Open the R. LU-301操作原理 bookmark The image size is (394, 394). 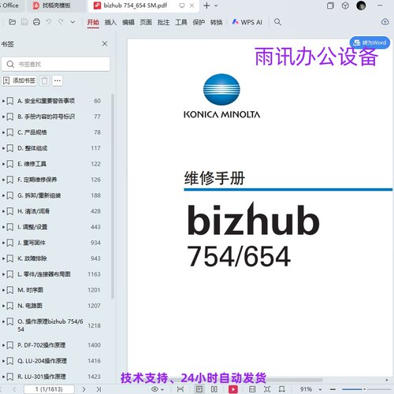(x=42, y=377)
